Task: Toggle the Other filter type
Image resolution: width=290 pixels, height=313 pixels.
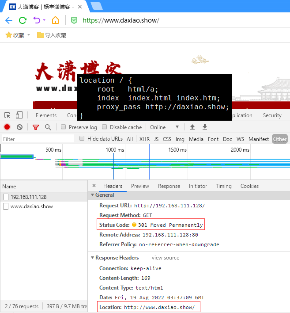Action: coord(280,139)
